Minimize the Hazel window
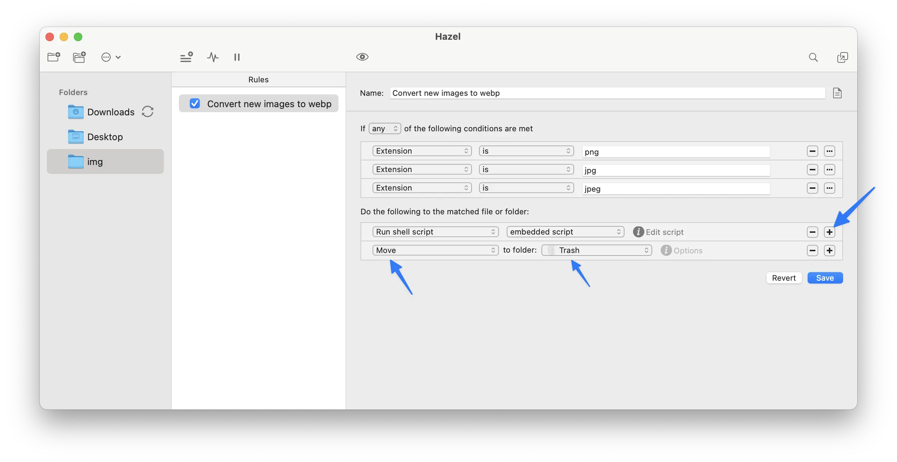This screenshot has height=462, width=897. 64,37
